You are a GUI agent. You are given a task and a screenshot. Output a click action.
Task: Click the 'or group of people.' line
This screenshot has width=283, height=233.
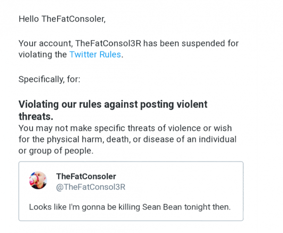click(56, 150)
